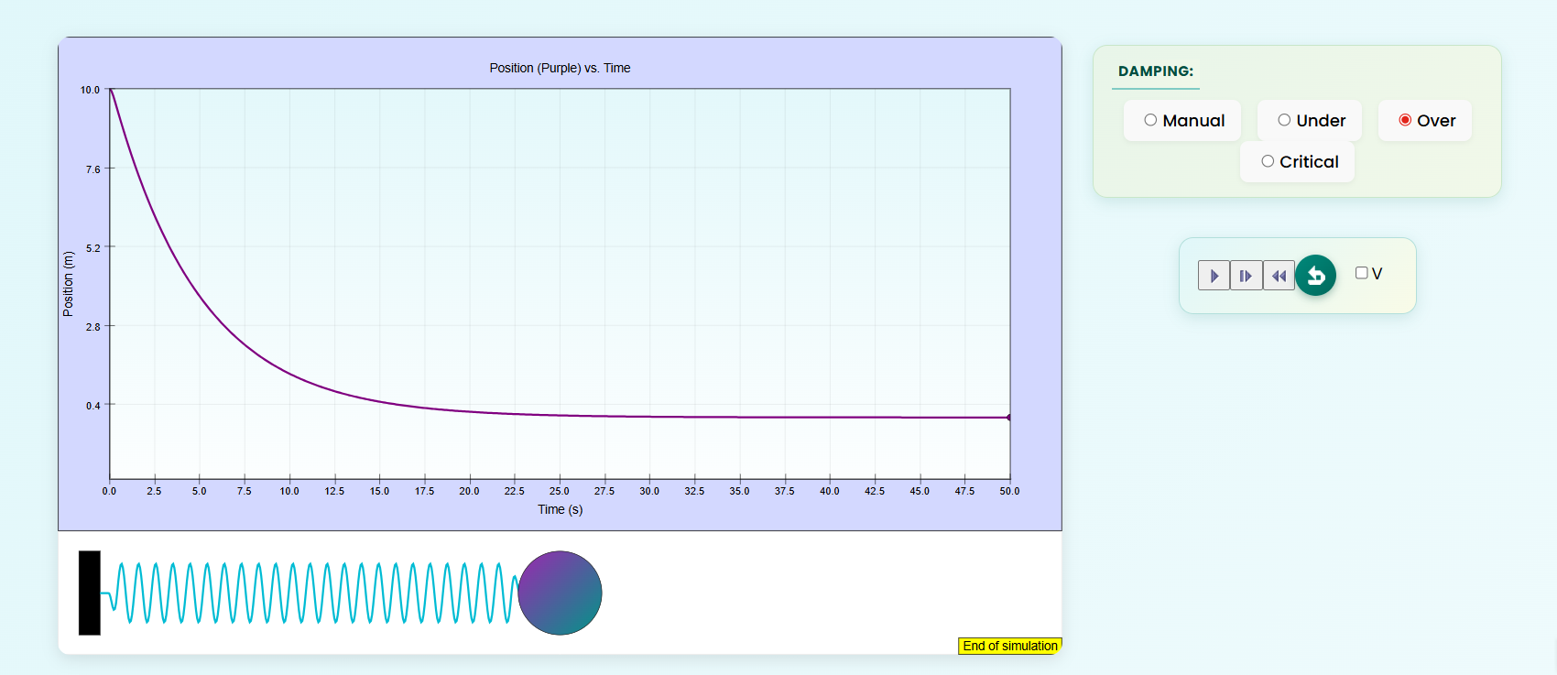
Task: Click the 0.4 position axis tick label
Action: point(93,406)
